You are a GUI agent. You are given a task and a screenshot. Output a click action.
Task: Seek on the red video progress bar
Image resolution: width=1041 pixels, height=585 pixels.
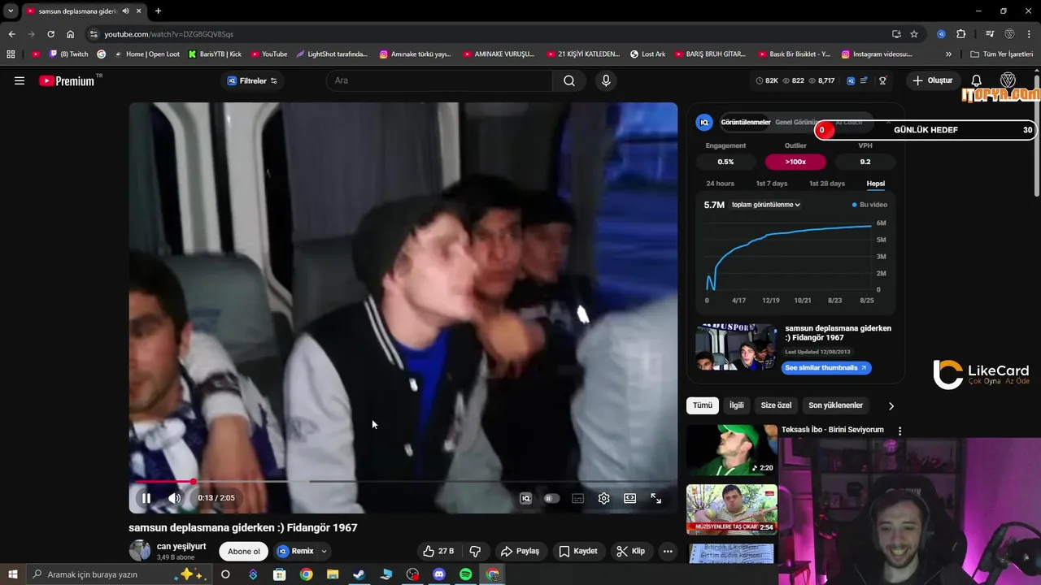[x=403, y=482]
